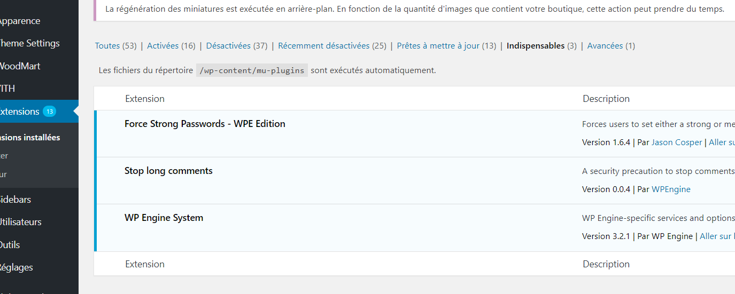Show Récemment désactivées plugins
The width and height of the screenshot is (735, 294).
click(324, 46)
